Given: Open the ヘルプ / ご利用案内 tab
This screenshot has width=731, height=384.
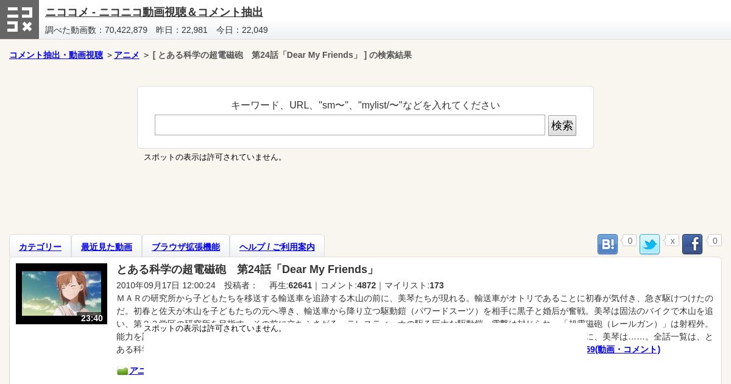Looking at the screenshot, I should pos(277,247).
